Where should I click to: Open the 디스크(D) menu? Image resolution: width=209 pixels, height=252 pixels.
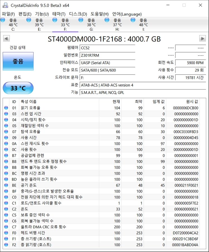click(x=78, y=14)
